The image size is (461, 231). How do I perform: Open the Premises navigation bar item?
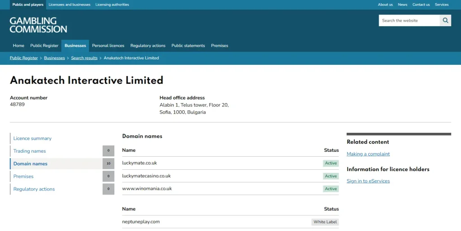click(220, 45)
